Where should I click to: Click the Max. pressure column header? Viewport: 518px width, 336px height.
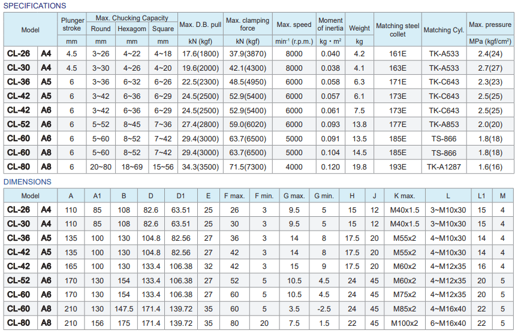[490, 25]
